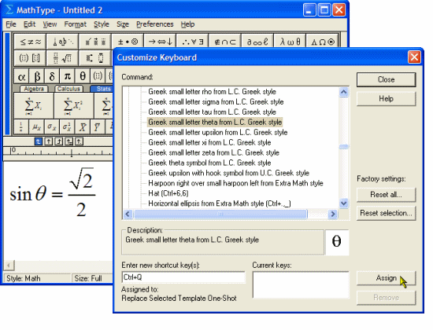Select 'Horizontal ellipsis from Extra Math style' command

tap(220, 203)
